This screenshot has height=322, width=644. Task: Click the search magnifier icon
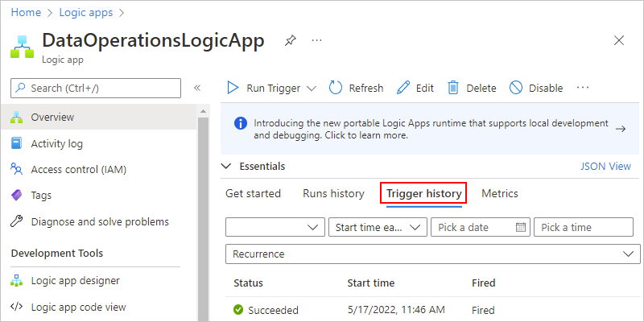[x=21, y=88]
